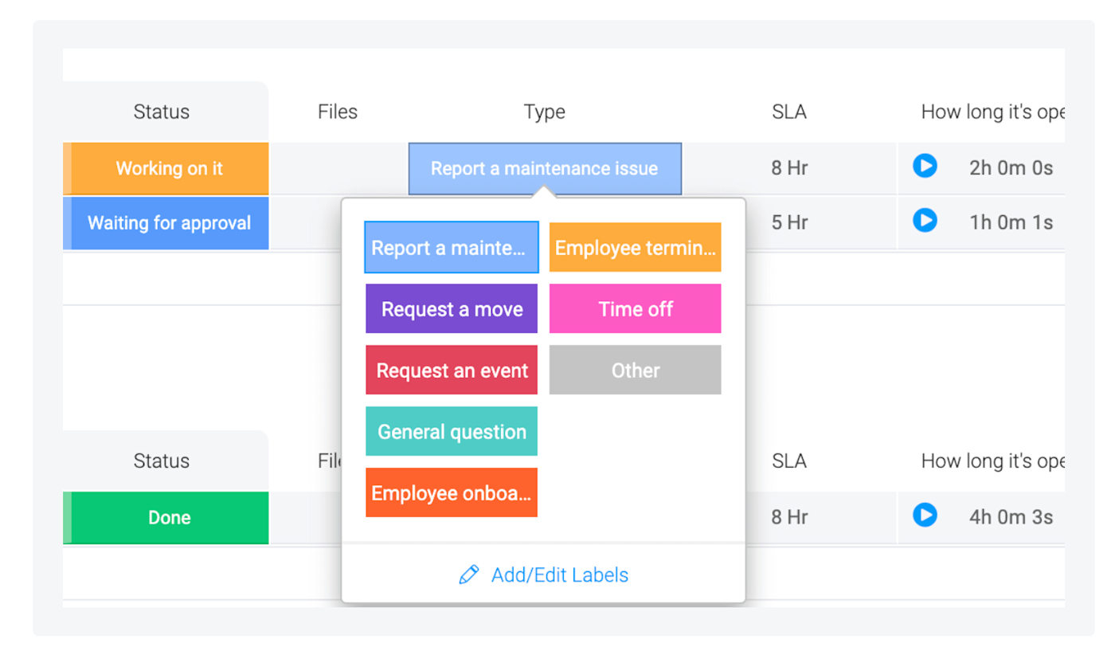
Task: Open the 'Waiting for approval' status dropdown
Action: tap(169, 223)
